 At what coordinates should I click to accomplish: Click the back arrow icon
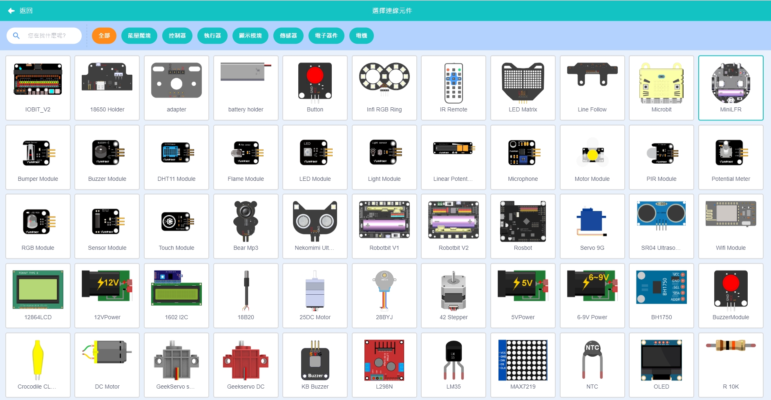click(11, 11)
